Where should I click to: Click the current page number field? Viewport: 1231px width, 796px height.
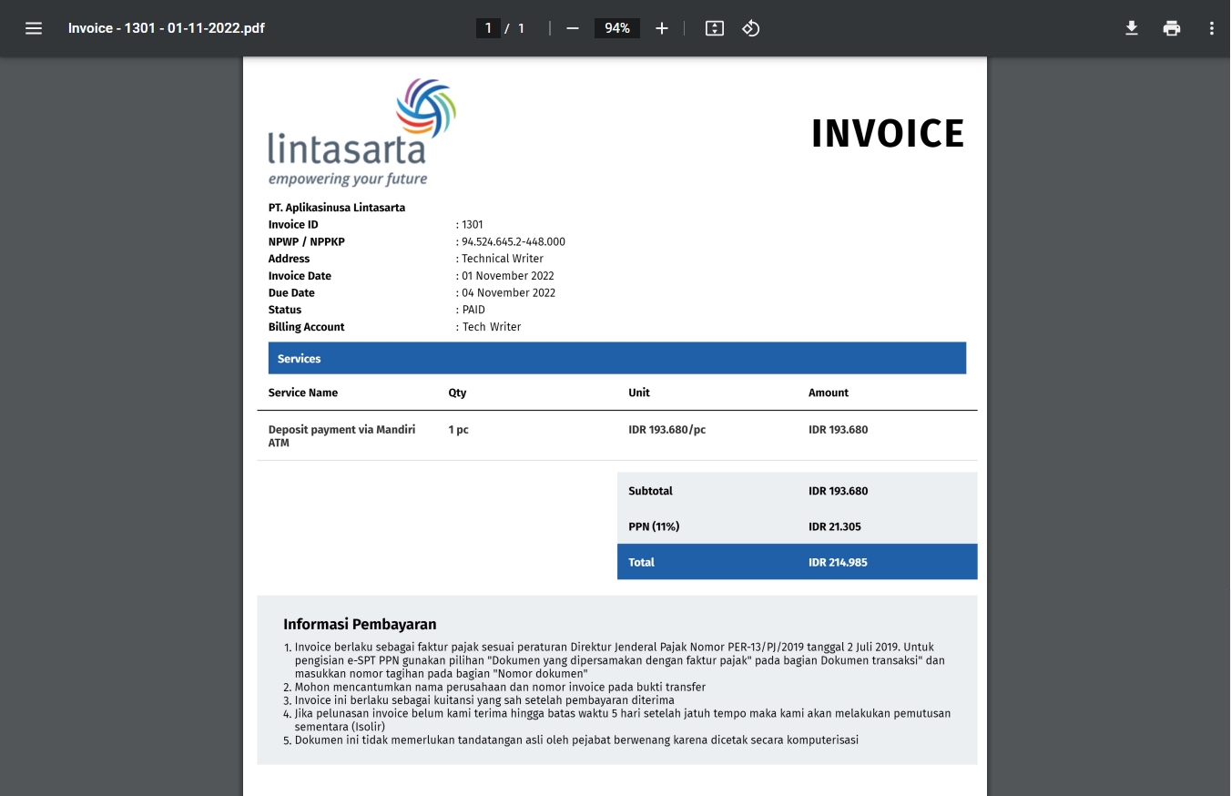click(x=488, y=28)
